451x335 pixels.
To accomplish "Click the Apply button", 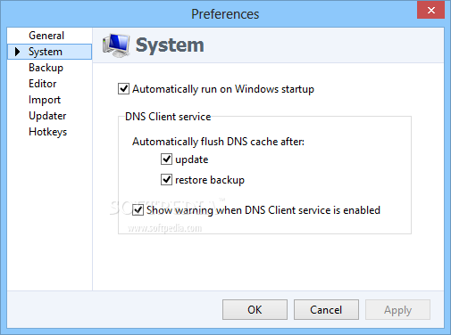I will pyautogui.click(x=397, y=309).
